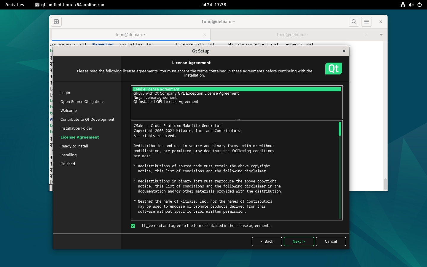427x267 pixels.
Task: Click Contribute to Qt Development step
Action: [x=87, y=120]
